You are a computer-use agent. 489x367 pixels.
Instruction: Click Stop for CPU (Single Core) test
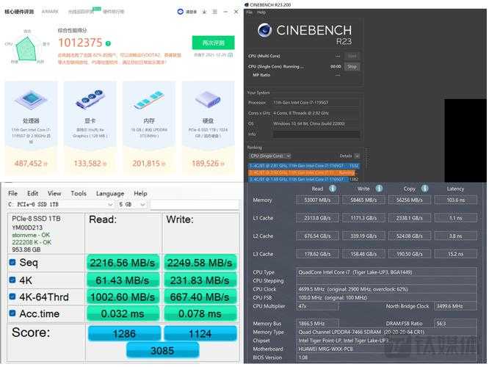pos(352,67)
